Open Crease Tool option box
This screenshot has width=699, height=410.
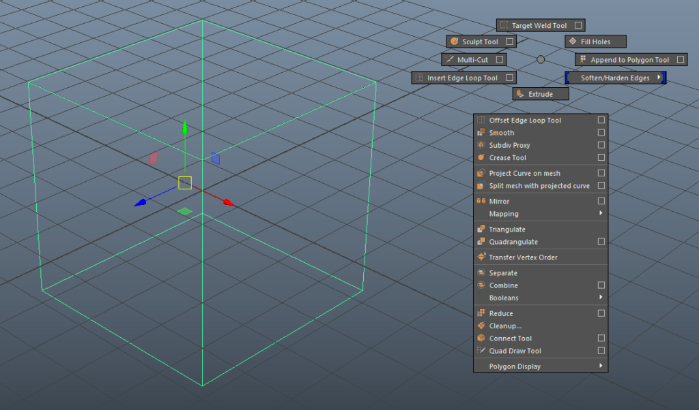pyautogui.click(x=601, y=157)
